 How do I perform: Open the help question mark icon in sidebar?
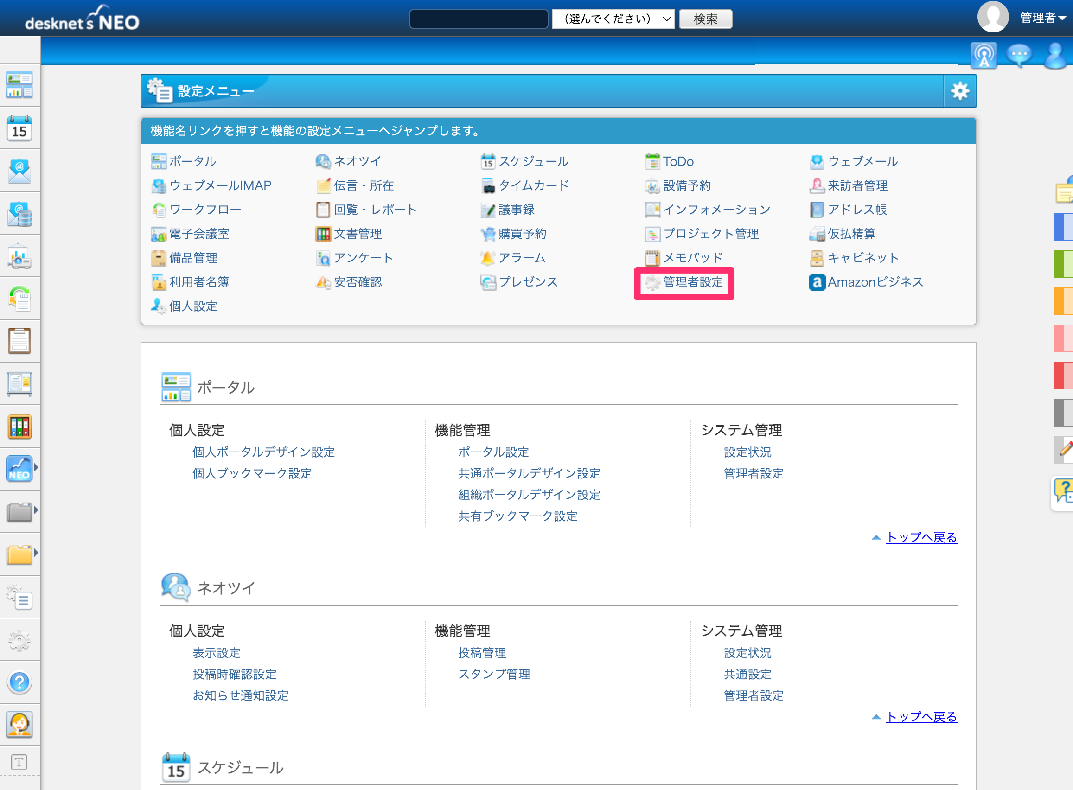(x=19, y=682)
